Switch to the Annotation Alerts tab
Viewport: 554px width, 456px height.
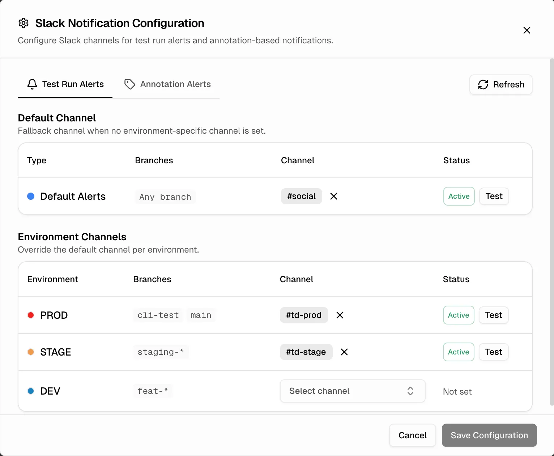pyautogui.click(x=175, y=84)
